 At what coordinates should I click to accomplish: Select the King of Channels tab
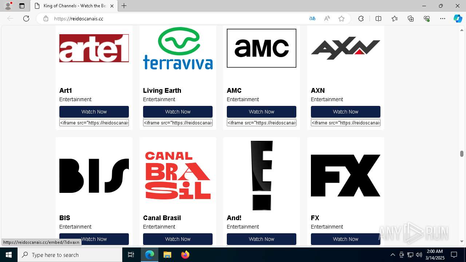pos(74,6)
